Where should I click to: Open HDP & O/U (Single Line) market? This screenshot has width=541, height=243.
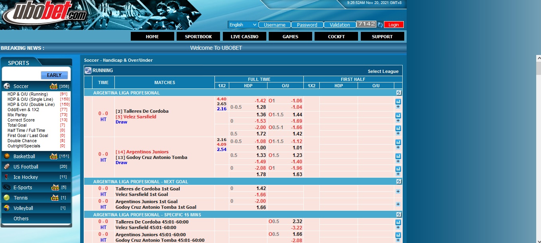coord(30,99)
